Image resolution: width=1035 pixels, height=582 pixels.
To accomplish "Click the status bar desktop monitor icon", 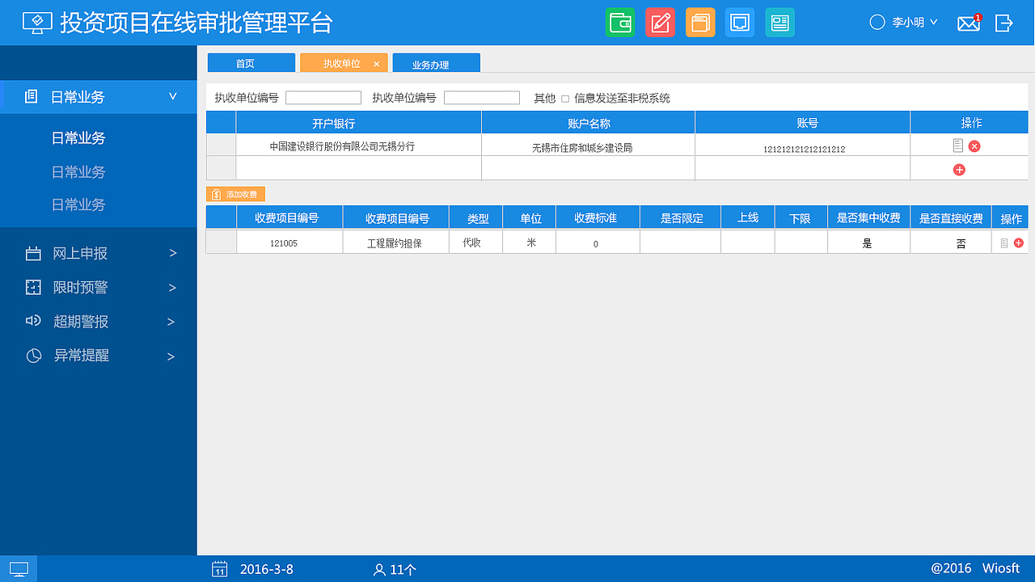I will pos(19,569).
